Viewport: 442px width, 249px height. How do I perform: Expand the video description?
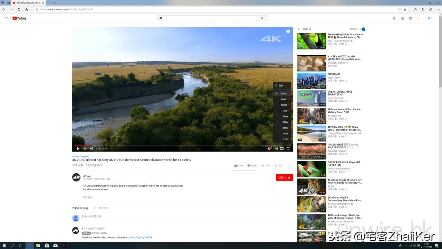tap(88, 197)
